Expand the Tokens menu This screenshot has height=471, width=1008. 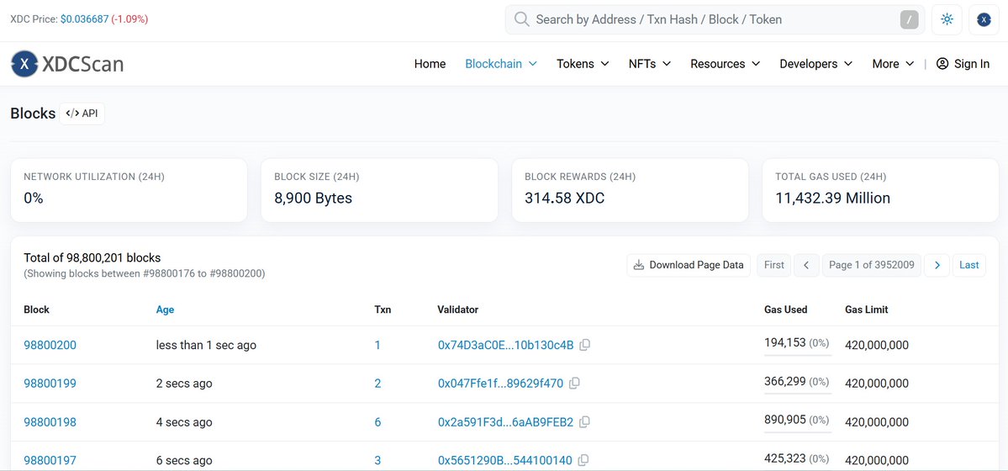583,64
